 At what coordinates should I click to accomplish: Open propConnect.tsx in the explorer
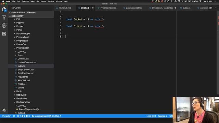pyautogui.click(x=26, y=70)
